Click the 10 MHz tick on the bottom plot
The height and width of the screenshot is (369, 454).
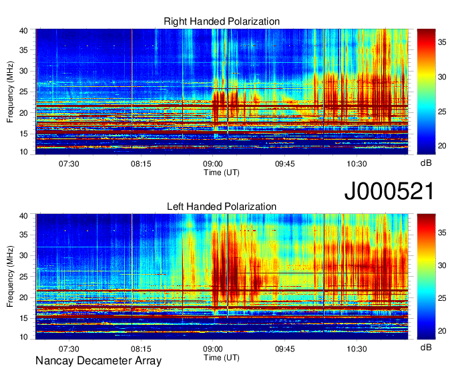(x=24, y=337)
